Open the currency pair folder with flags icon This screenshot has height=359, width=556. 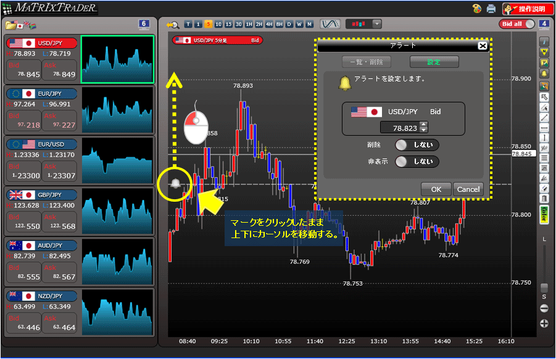point(20,25)
